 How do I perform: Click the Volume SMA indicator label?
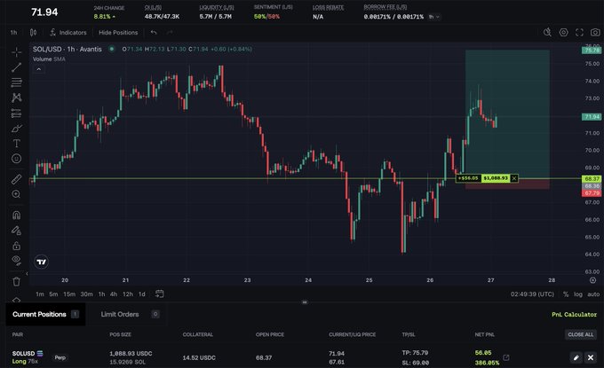click(x=49, y=59)
